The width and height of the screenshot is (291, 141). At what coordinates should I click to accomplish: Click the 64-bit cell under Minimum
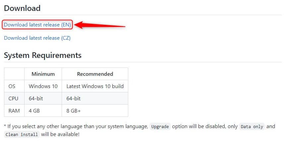coord(43,98)
